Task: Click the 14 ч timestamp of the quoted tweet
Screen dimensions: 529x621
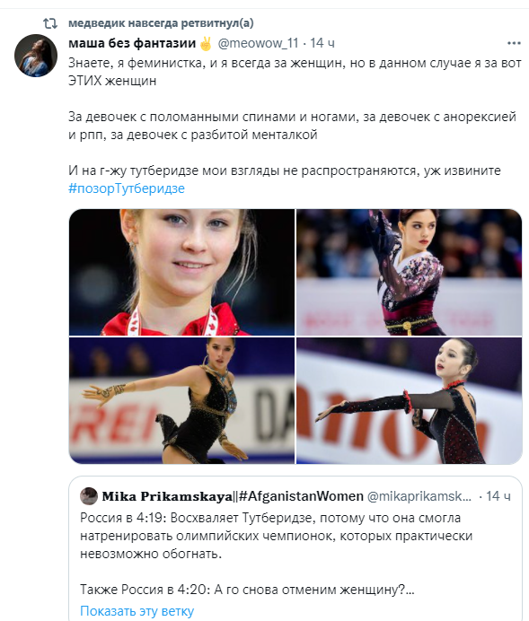Action: tap(498, 496)
